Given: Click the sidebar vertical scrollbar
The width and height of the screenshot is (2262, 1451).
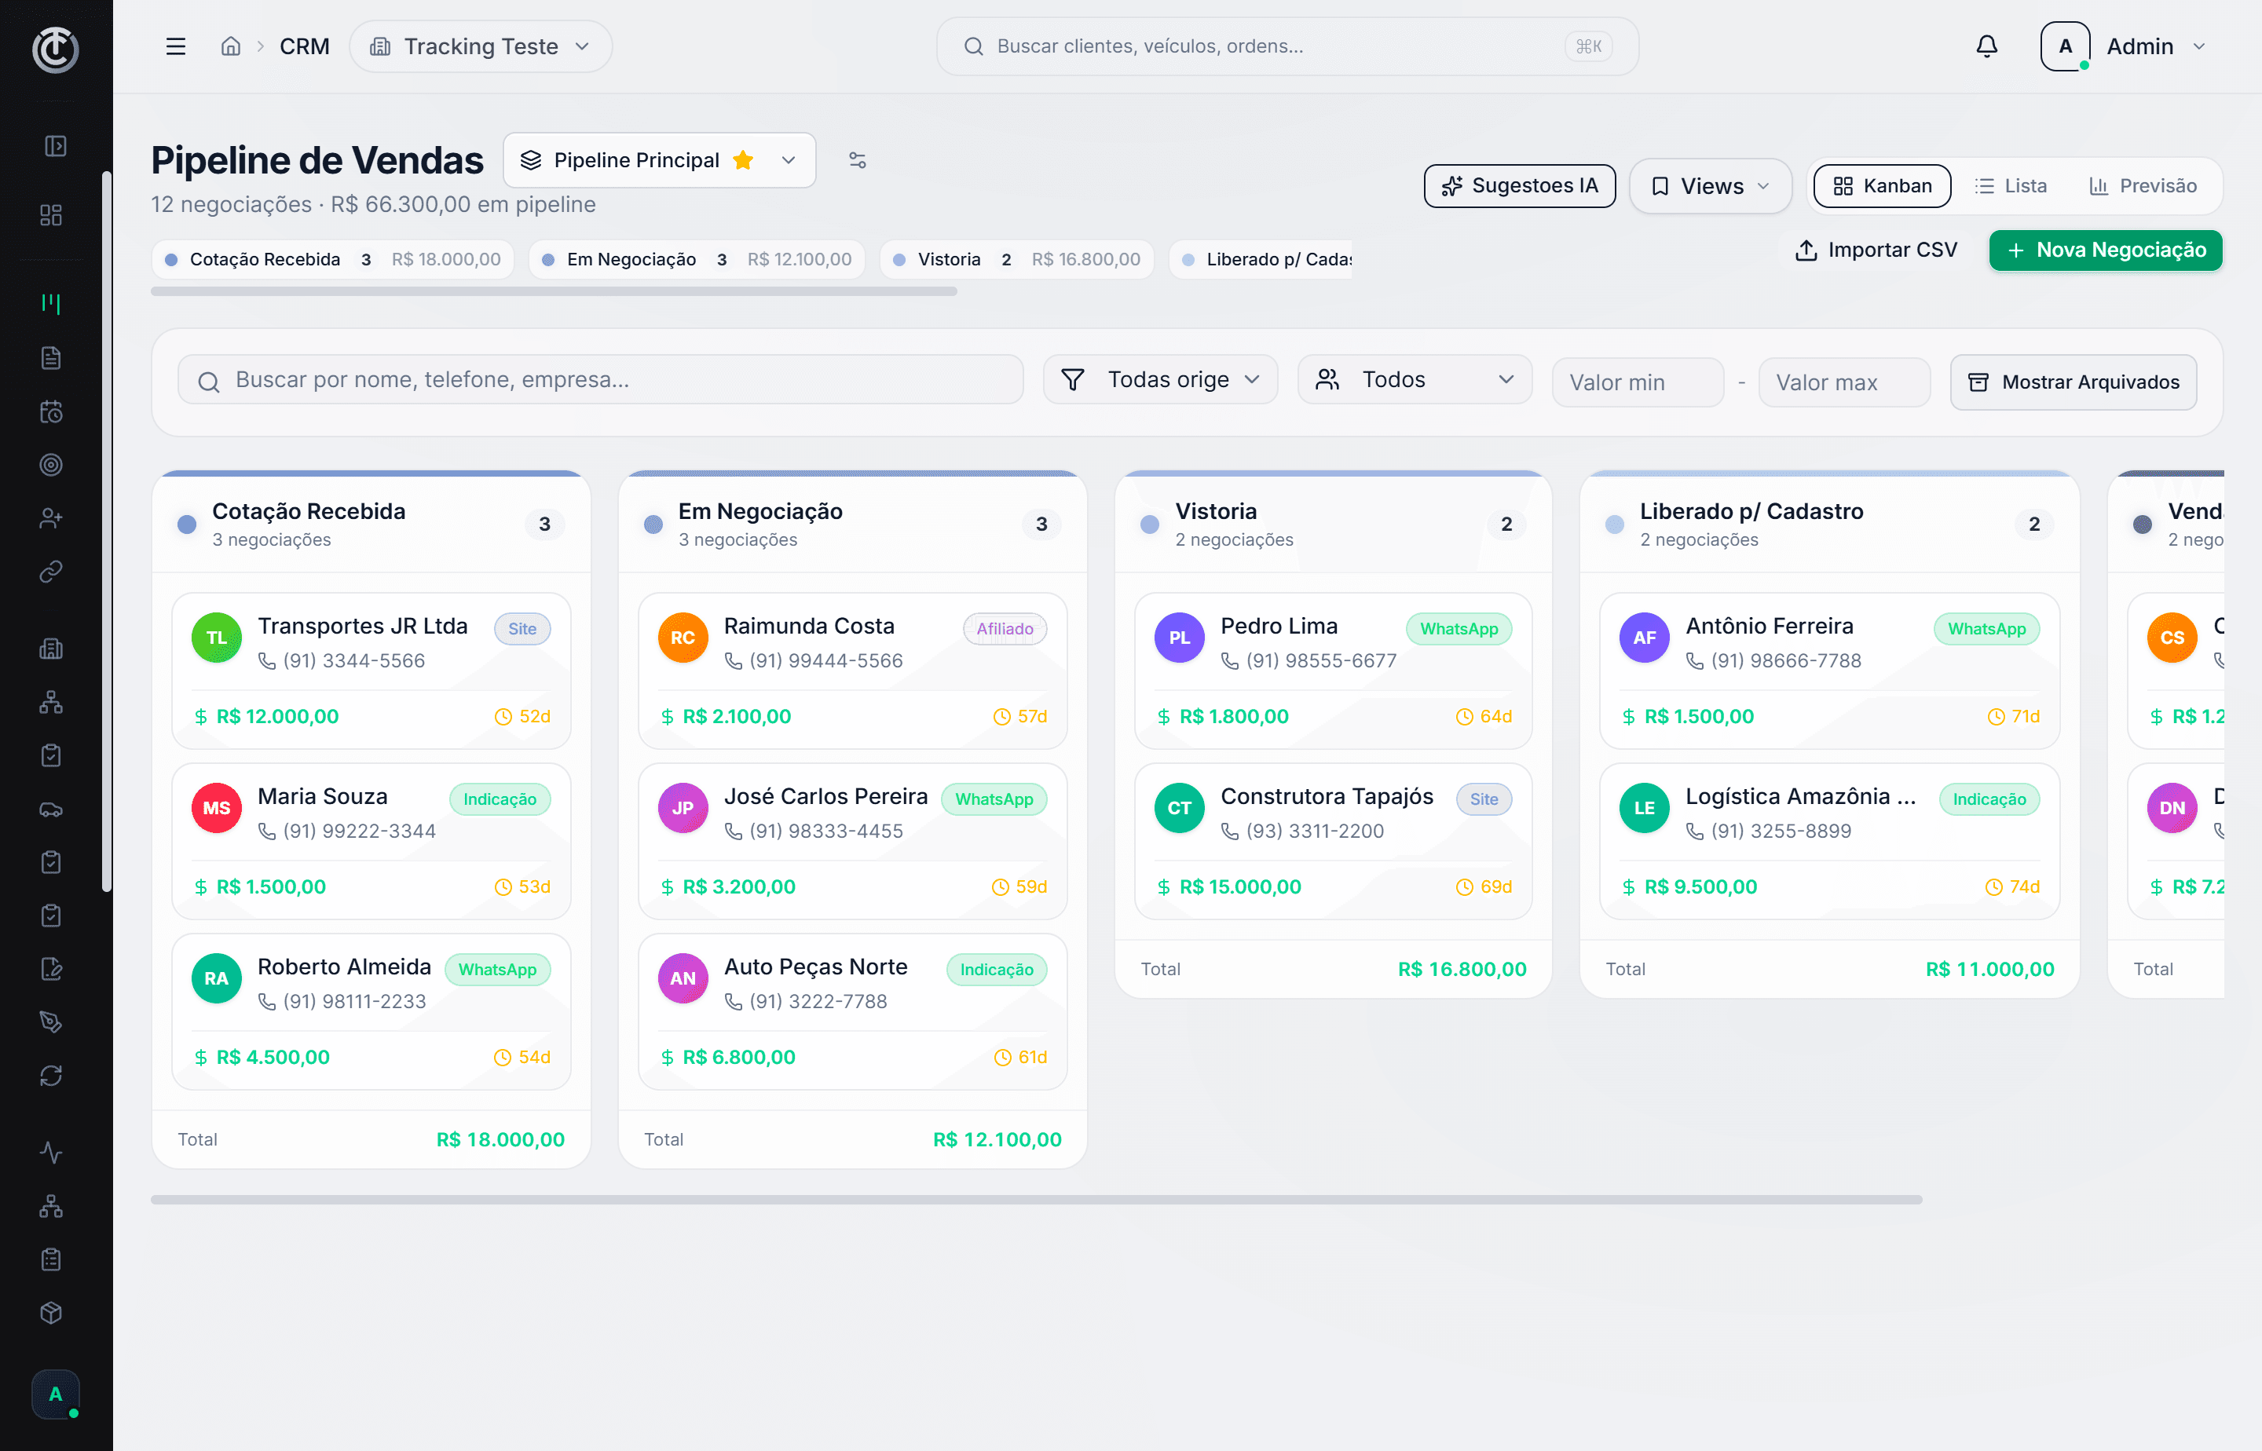Looking at the screenshot, I should pyautogui.click(x=107, y=531).
